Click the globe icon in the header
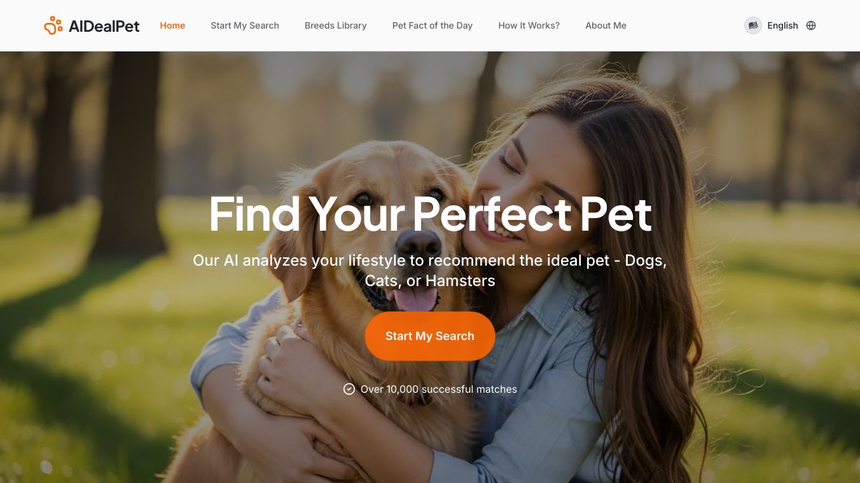 pos(811,25)
